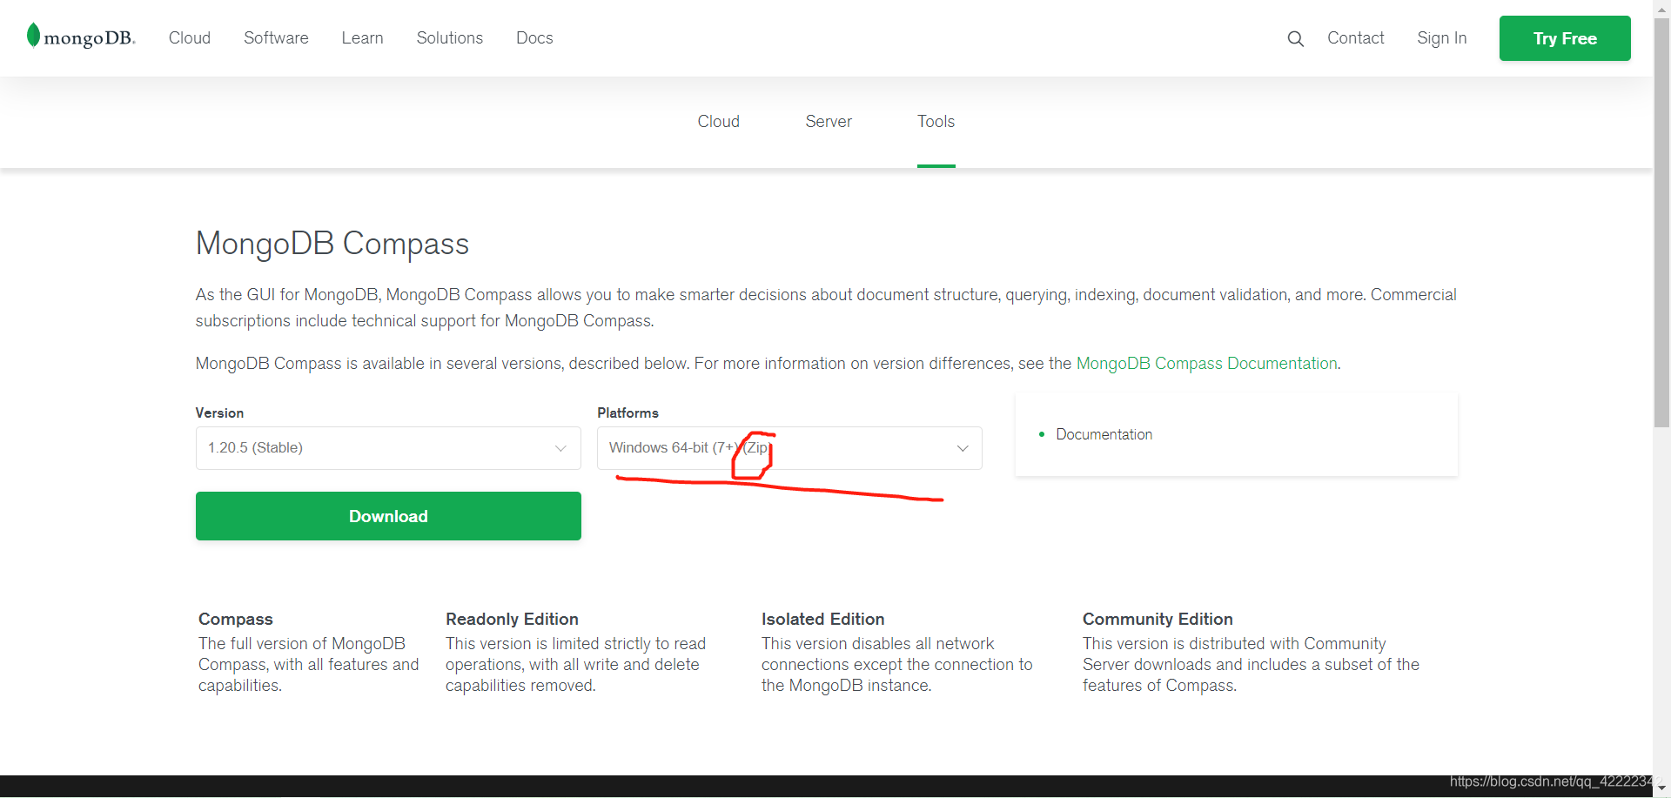Expand the Version 1.20.5 (Stable) dropdown
Image resolution: width=1671 pixels, height=798 pixels.
click(388, 448)
